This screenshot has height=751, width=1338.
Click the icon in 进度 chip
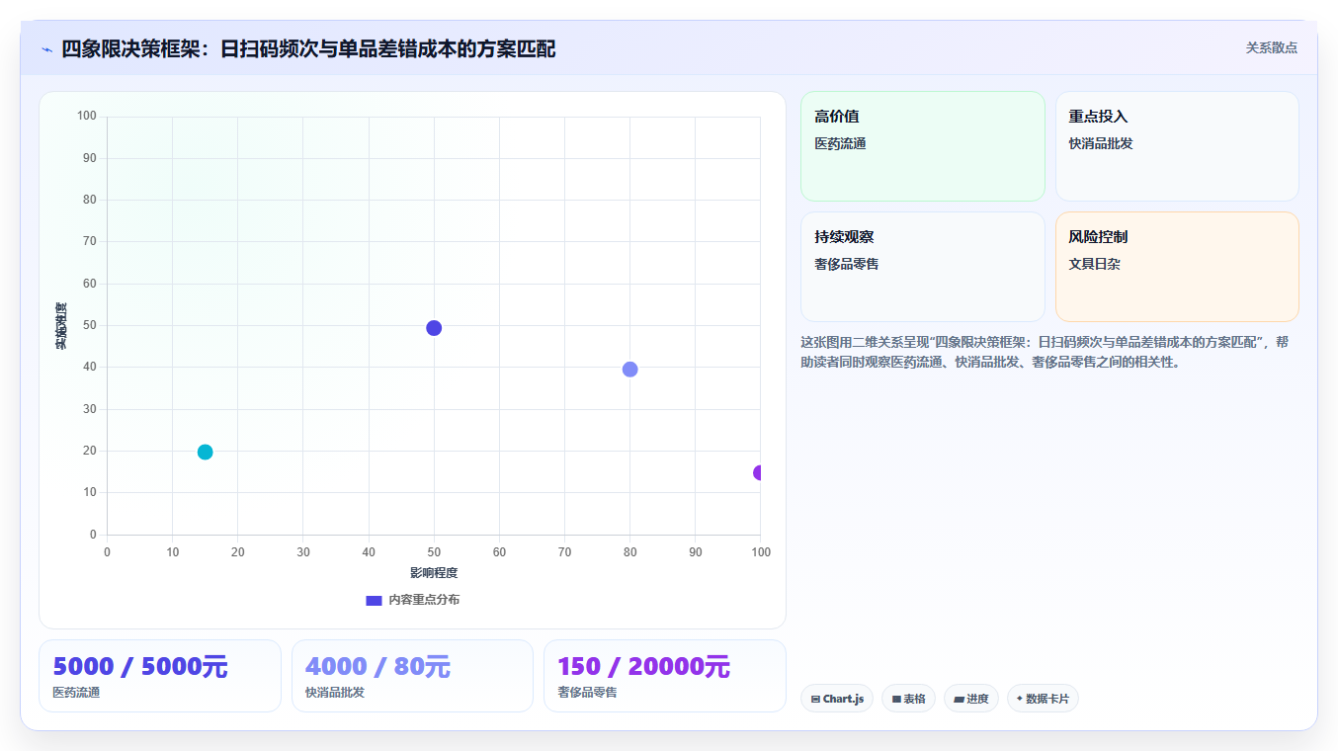coord(959,699)
